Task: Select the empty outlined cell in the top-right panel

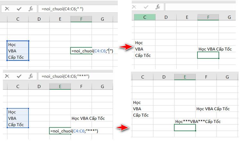Action: click(208, 55)
